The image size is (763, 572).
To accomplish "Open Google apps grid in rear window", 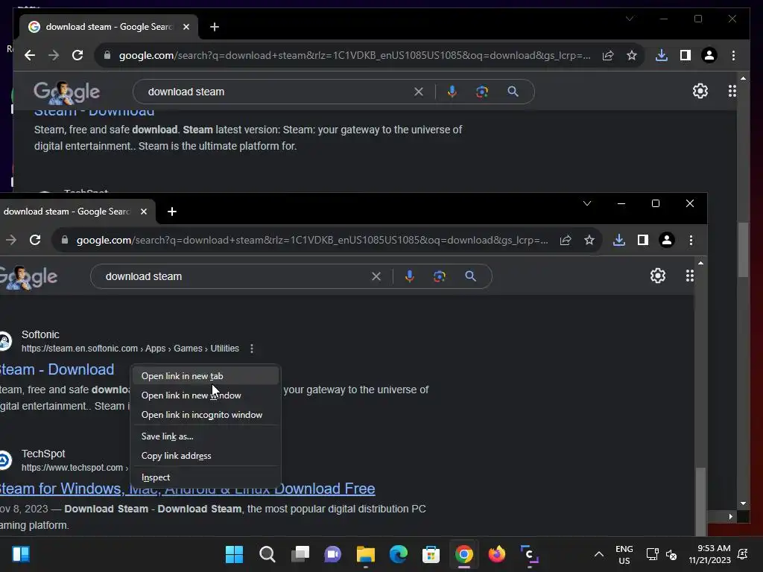I will coord(732,91).
